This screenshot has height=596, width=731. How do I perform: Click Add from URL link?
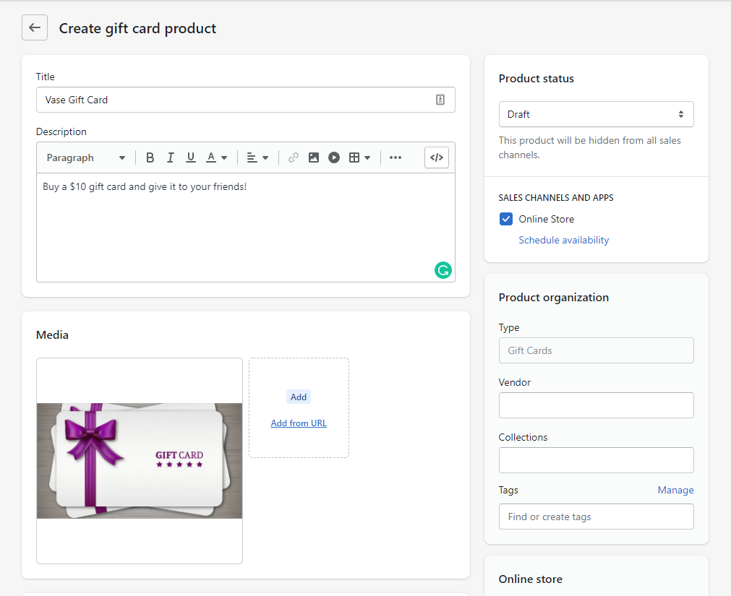(x=299, y=423)
